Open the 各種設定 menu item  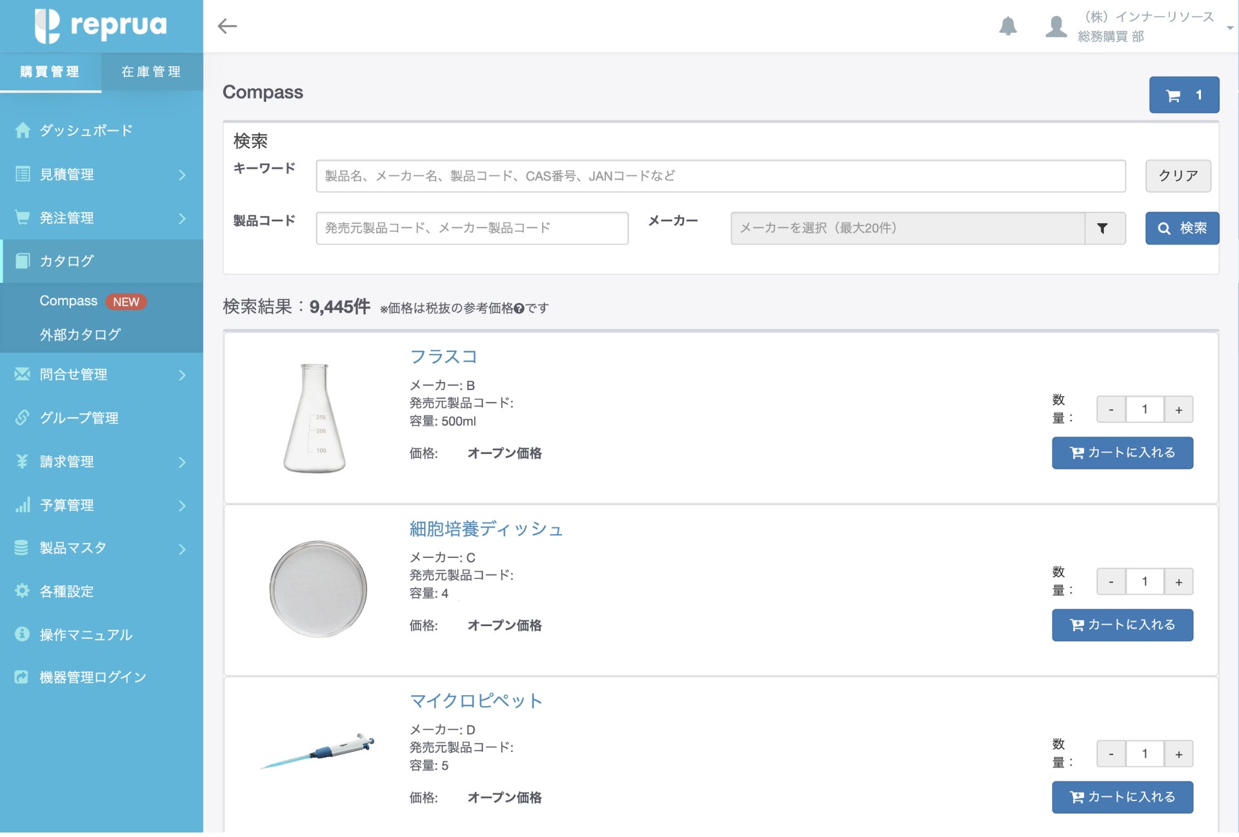click(x=102, y=591)
